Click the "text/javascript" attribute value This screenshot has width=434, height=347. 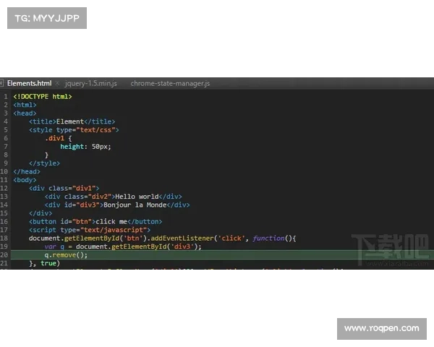[x=114, y=230]
